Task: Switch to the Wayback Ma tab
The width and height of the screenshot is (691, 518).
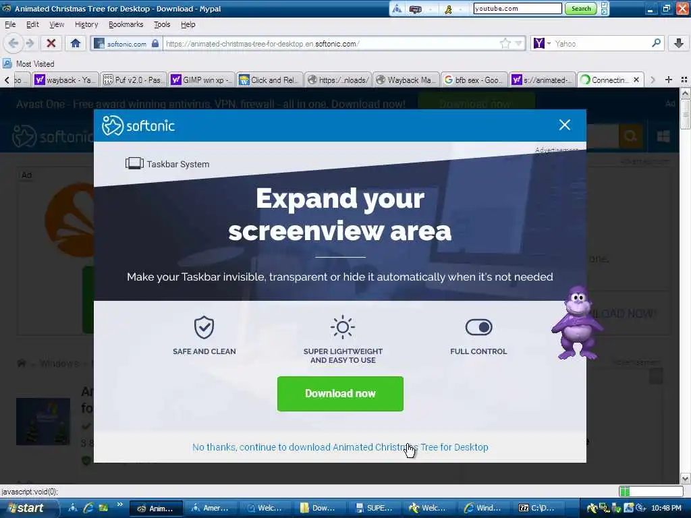Action: point(406,80)
